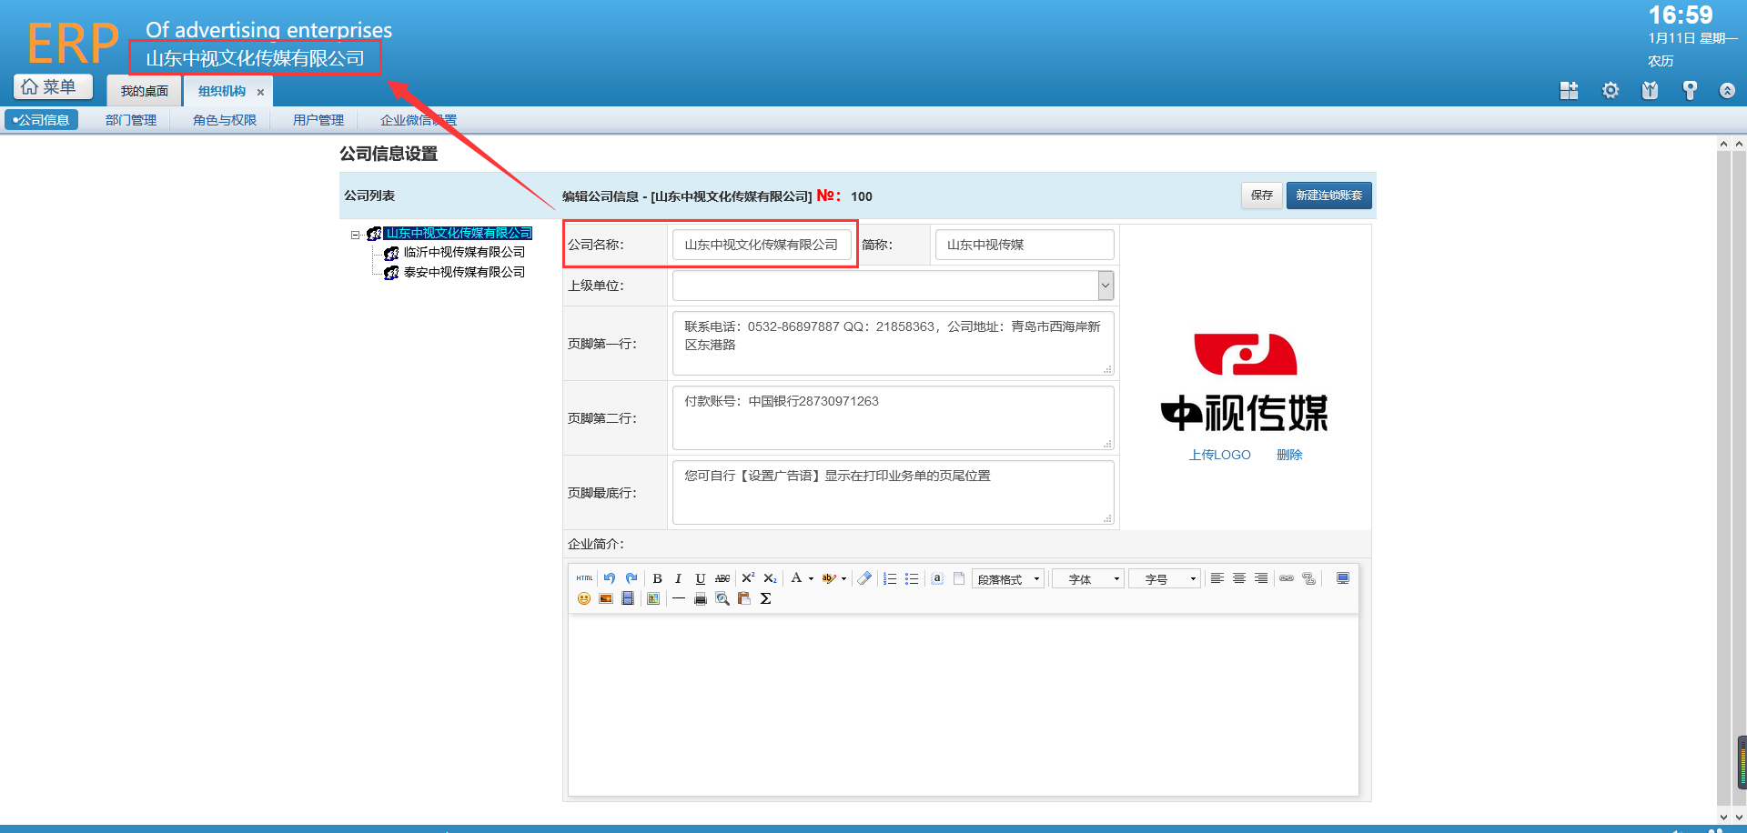Align editor text to the left

[1217, 578]
